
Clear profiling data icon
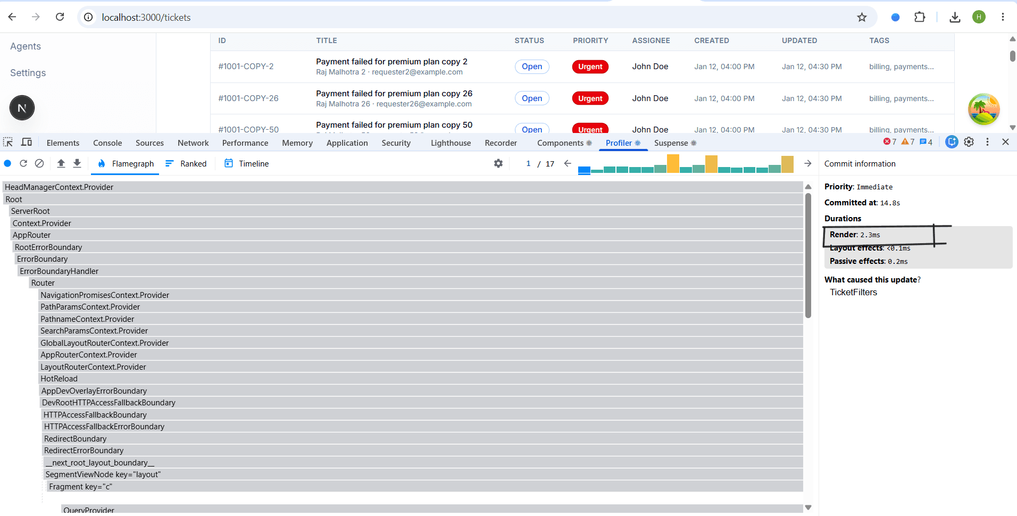(x=39, y=163)
